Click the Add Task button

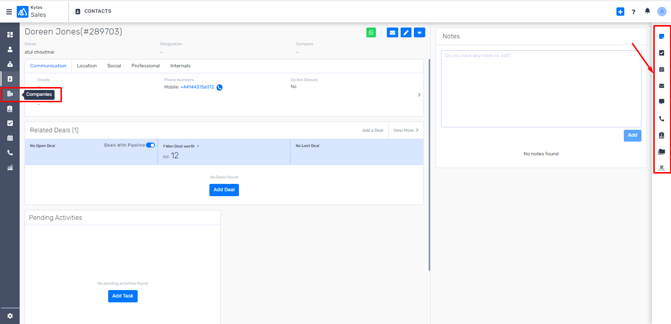(123, 296)
